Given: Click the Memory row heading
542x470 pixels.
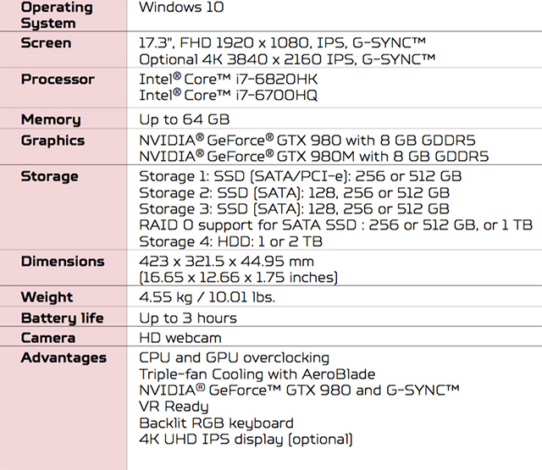Looking at the screenshot, I should [x=51, y=119].
